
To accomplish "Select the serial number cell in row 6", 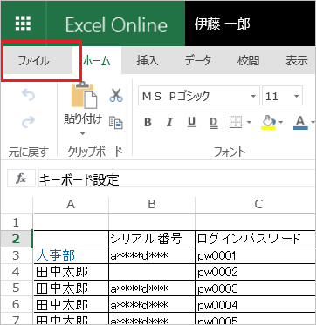I will 152,305.
